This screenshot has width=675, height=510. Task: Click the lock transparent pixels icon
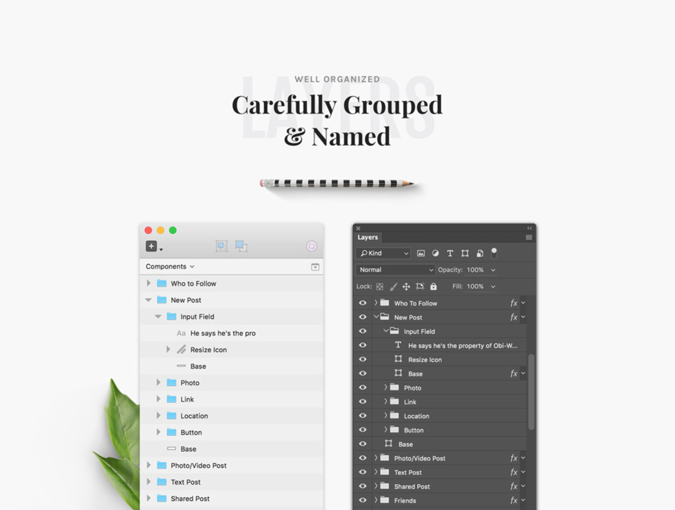pyautogui.click(x=380, y=286)
